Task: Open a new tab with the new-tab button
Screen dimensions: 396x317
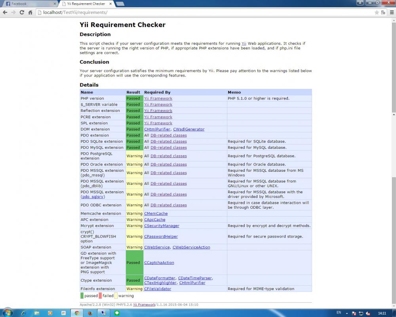Action: pos(120,4)
